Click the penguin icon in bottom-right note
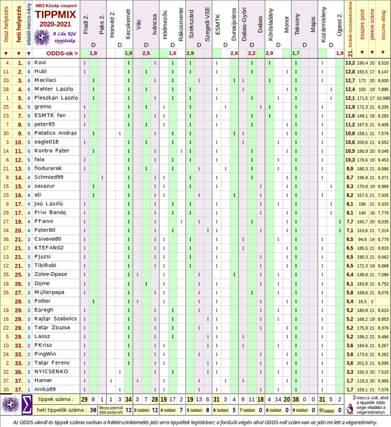 coord(351,409)
